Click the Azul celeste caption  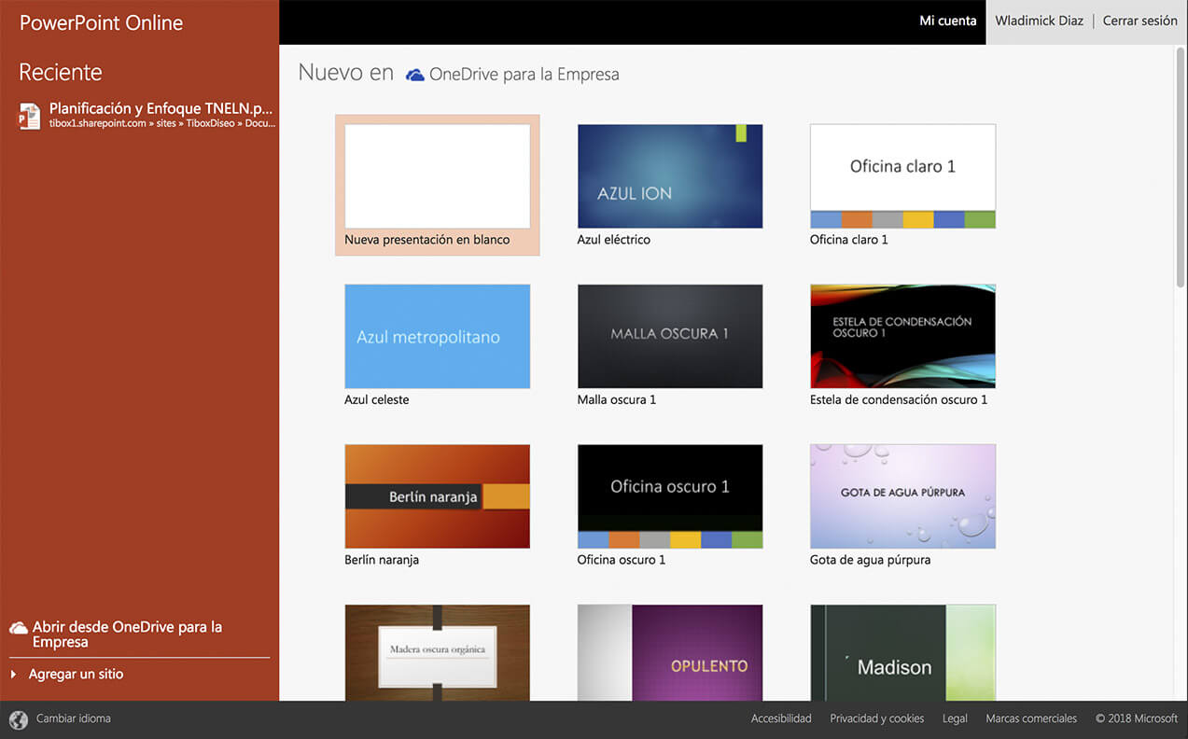[x=377, y=399]
